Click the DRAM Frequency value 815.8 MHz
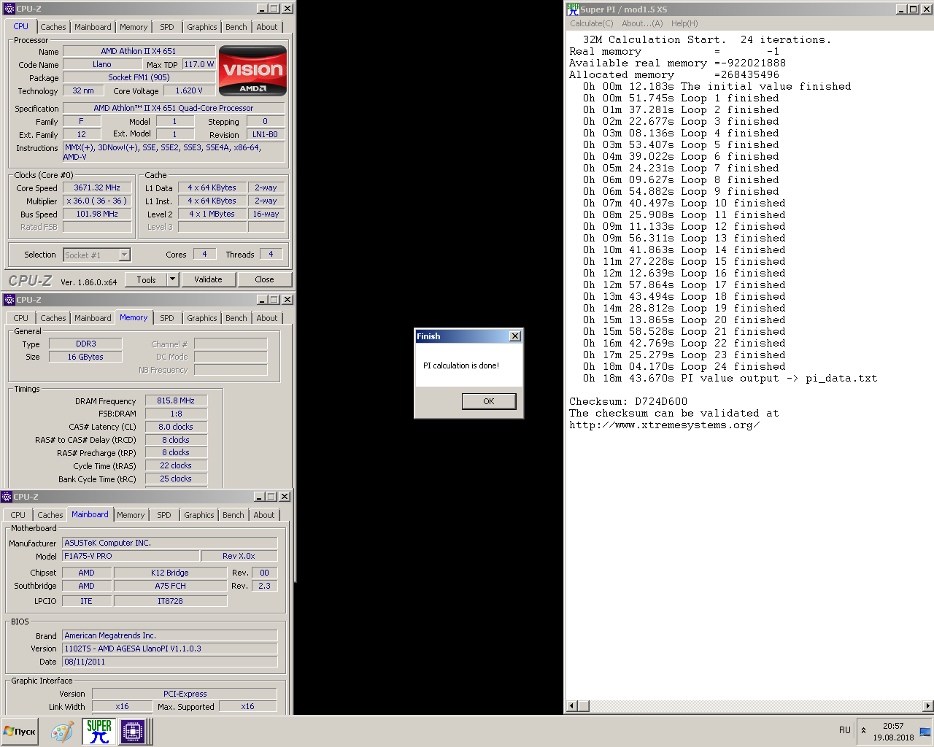Screen dimensions: 934x747 pos(176,400)
